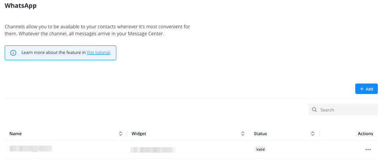Click the blurred channel name in the row

tap(31, 148)
